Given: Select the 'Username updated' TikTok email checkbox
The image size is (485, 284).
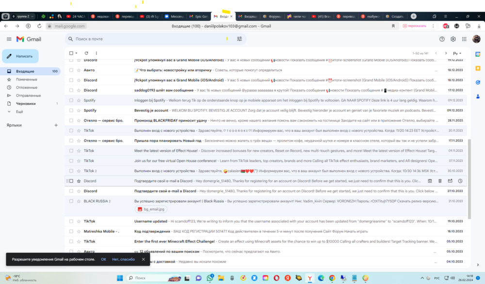Looking at the screenshot, I should (x=71, y=221).
